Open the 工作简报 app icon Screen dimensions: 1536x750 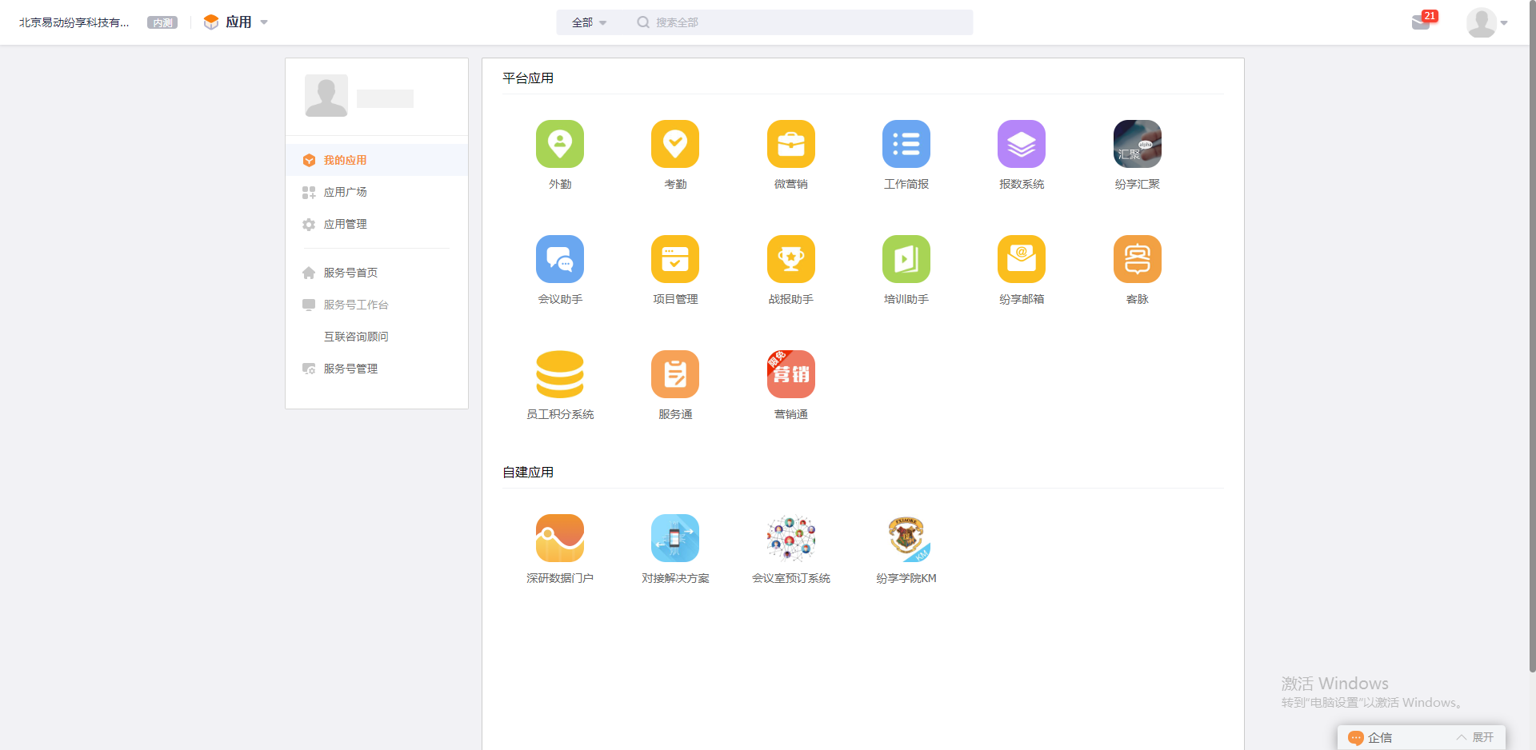[x=906, y=144]
